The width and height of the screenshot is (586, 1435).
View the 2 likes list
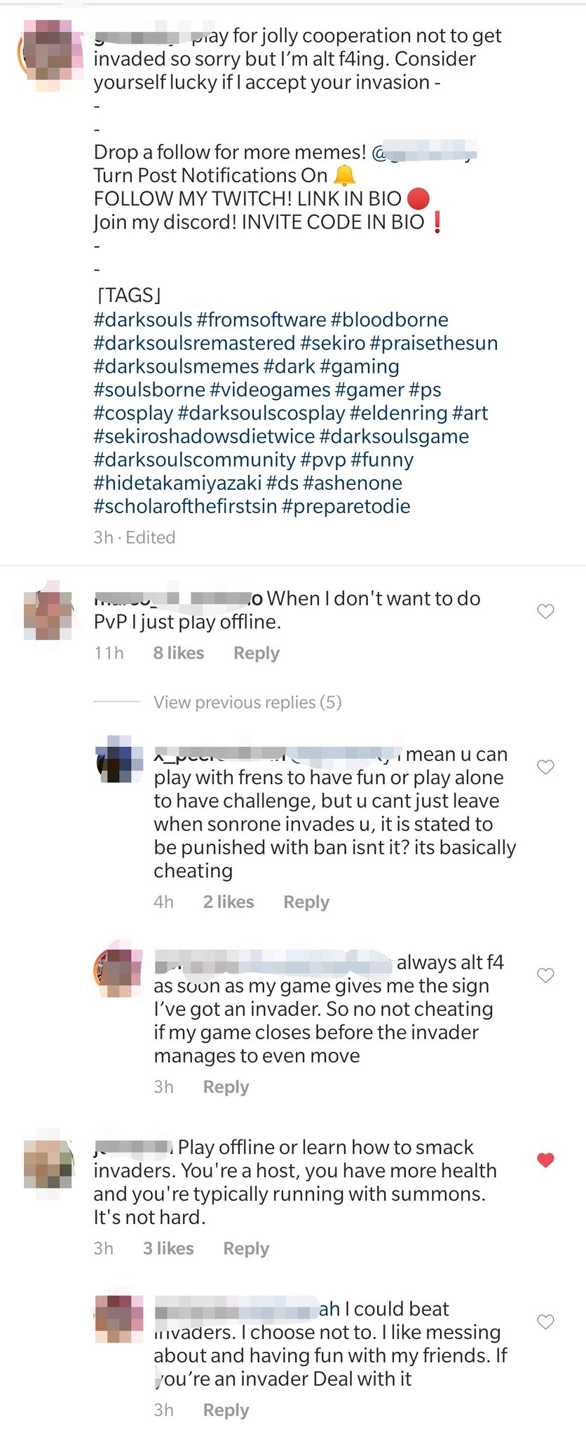click(x=229, y=902)
